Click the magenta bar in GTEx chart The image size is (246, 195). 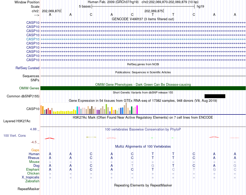137,110
